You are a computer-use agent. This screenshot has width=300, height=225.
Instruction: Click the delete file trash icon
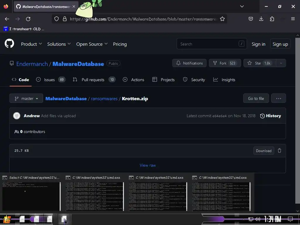(x=279, y=151)
